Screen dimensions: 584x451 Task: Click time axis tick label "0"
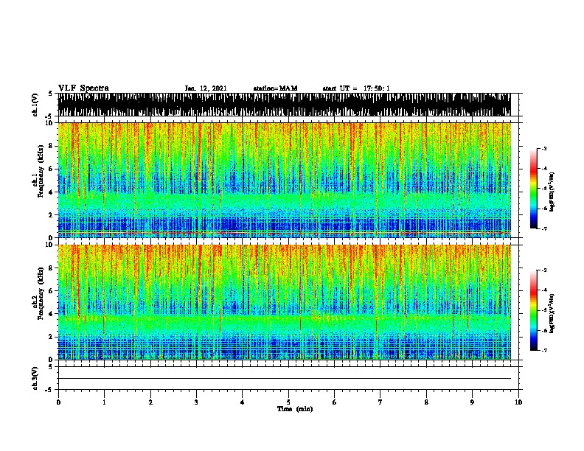[58, 402]
